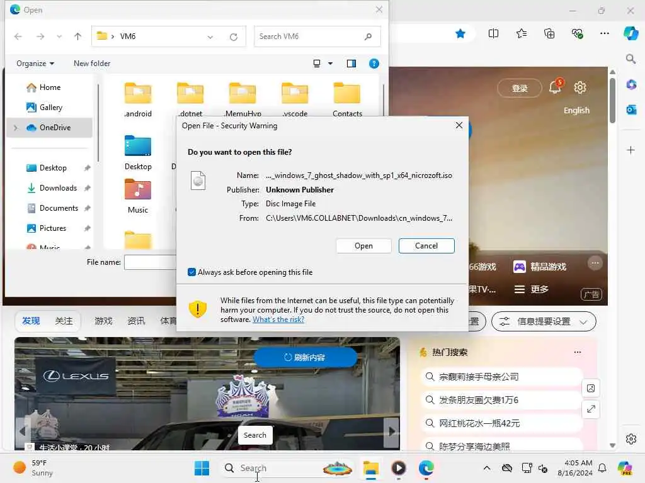The height and width of the screenshot is (483, 645).
Task: Open Edge sidebar settings gear
Action: (631, 439)
